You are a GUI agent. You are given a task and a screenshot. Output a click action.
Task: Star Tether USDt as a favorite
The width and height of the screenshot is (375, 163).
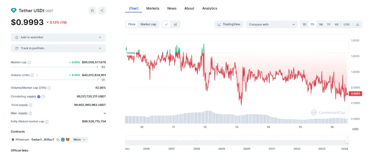point(92,11)
